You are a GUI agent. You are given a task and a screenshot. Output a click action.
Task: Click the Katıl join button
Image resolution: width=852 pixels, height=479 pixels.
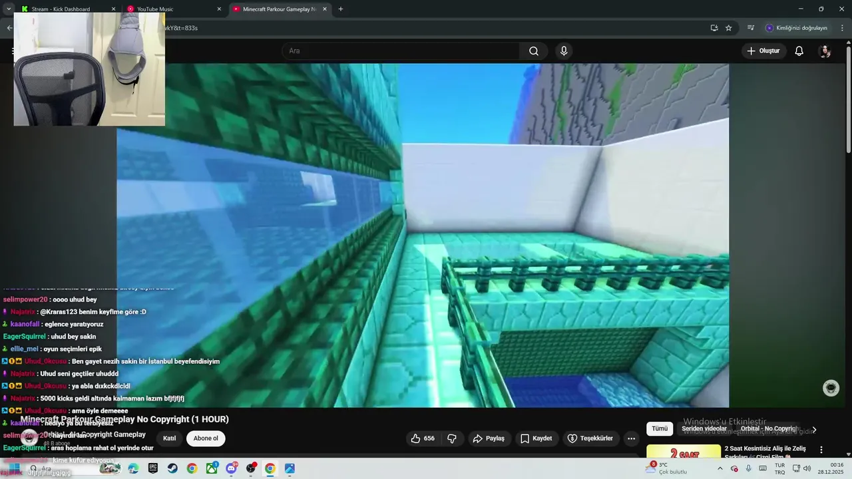click(170, 438)
